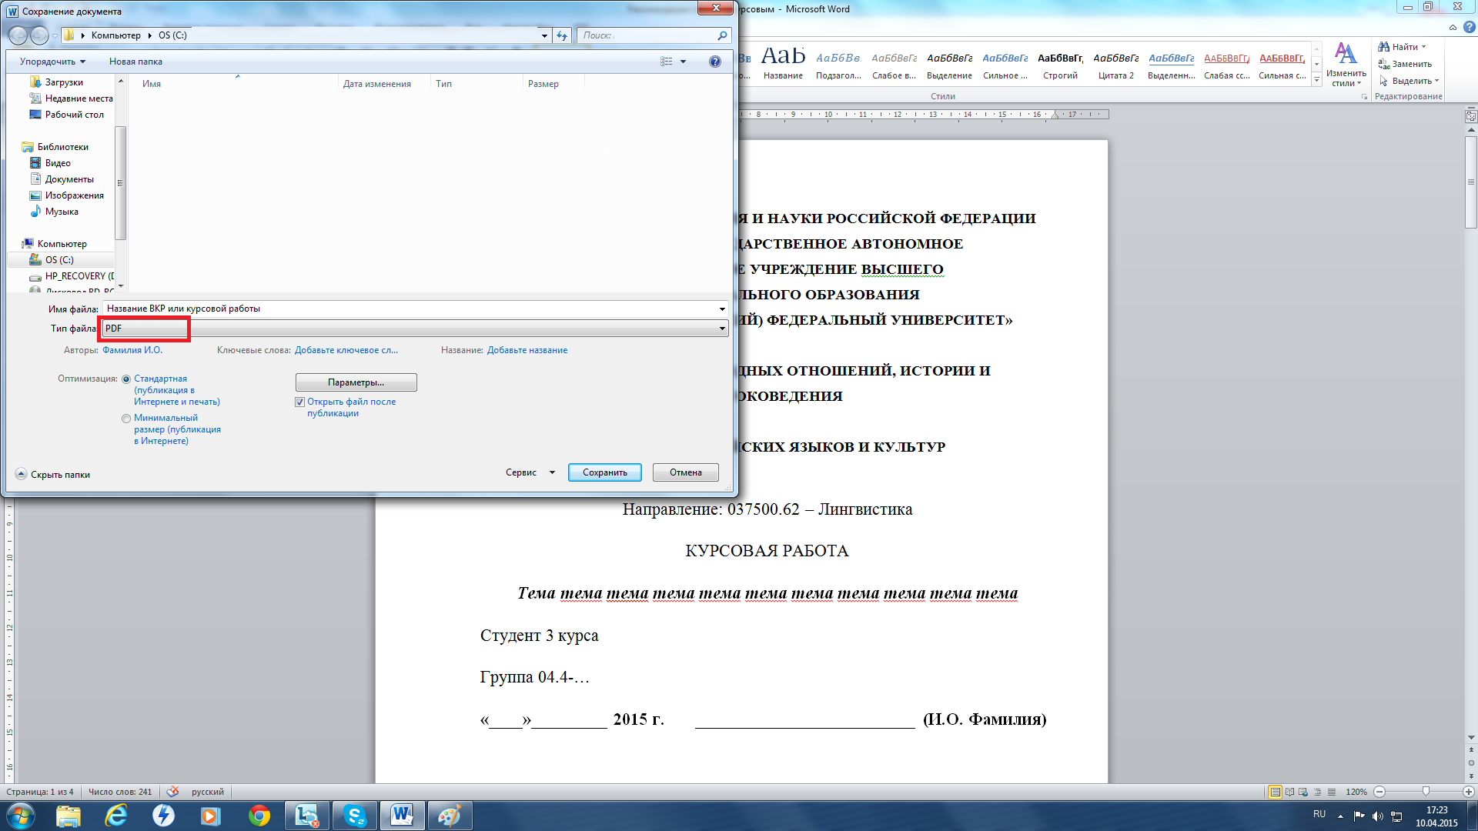Edit authors link Фамилия И.О.

[132, 350]
